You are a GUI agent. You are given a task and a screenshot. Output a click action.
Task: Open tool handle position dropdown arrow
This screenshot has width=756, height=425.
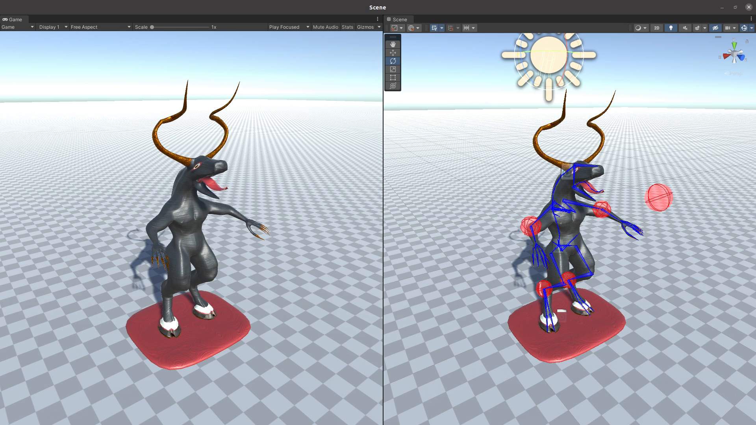(x=401, y=28)
